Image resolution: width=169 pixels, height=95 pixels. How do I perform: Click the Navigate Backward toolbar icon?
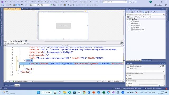tap(3, 5)
